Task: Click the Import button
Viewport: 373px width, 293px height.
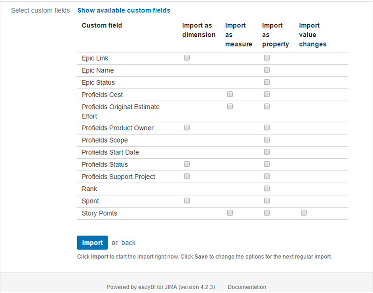Action: pos(92,242)
